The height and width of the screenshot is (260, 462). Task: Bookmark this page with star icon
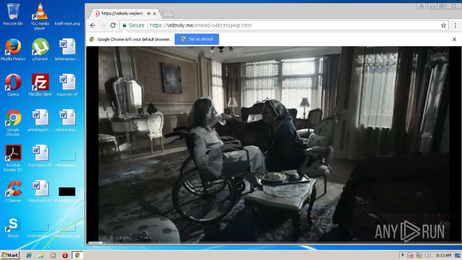click(444, 25)
